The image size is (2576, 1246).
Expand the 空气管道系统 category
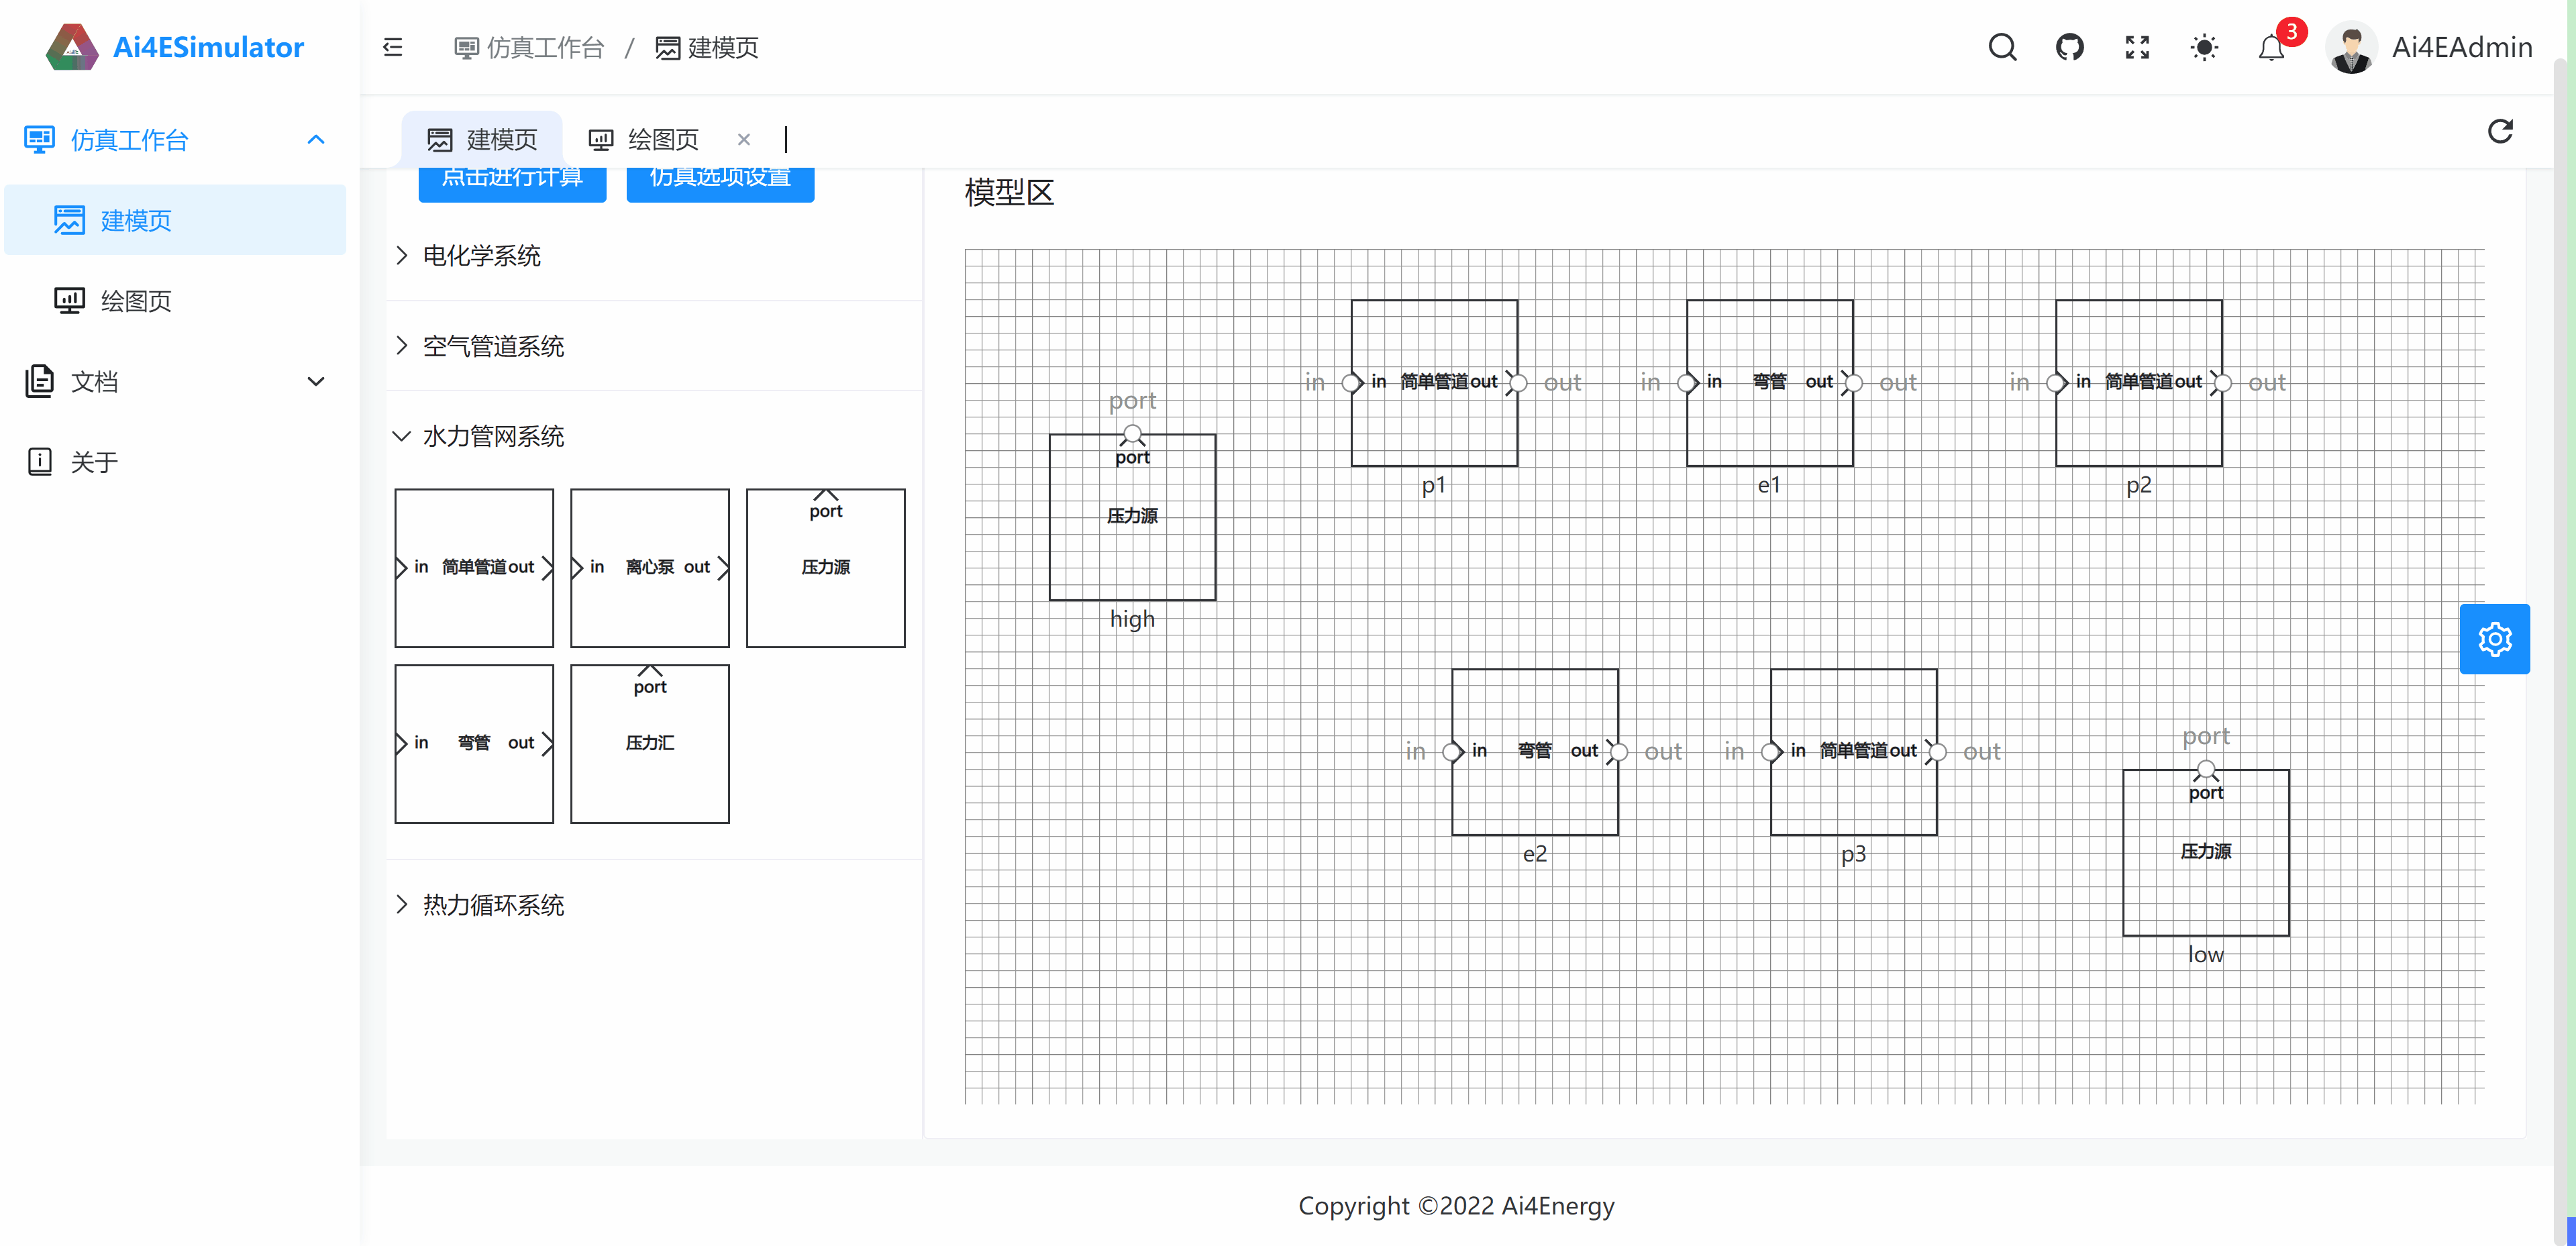pos(493,346)
